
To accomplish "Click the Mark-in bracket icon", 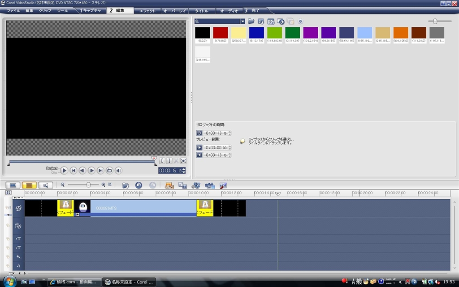I will (162, 161).
